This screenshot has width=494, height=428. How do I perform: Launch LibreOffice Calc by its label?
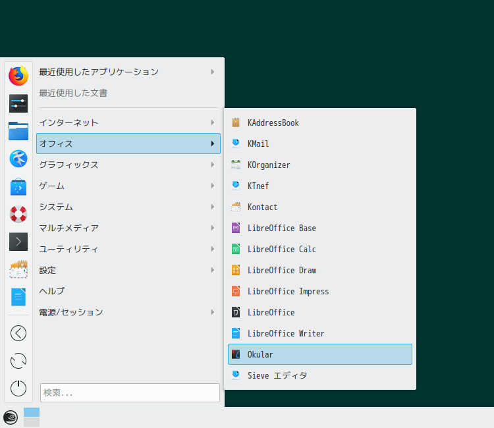tap(282, 249)
